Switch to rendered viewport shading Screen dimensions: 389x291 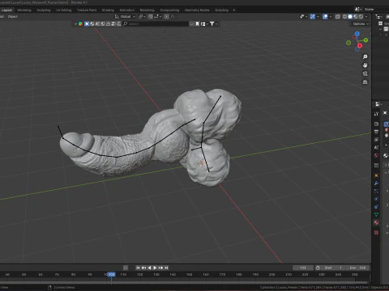click(361, 17)
